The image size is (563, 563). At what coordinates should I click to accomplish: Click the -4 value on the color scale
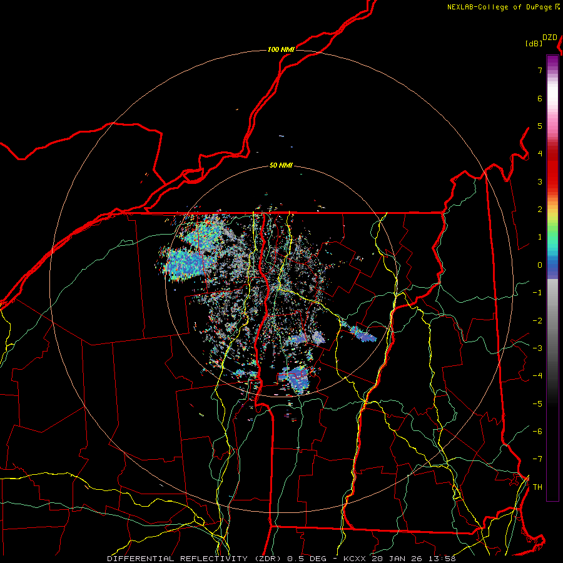click(x=537, y=376)
